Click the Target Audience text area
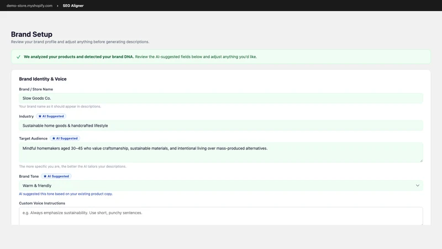 [221, 152]
